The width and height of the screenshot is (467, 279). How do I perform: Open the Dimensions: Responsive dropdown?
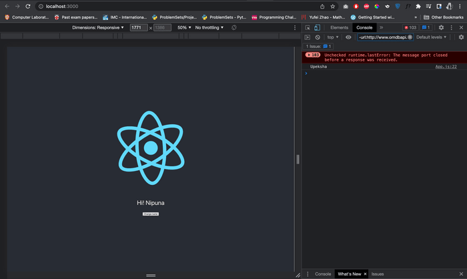[x=97, y=27]
